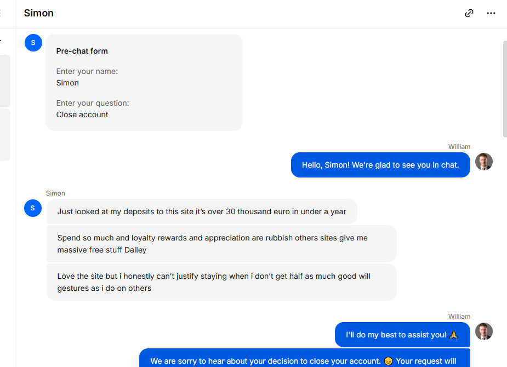Click the 'Close account' question text
The image size is (507, 367).
(82, 114)
